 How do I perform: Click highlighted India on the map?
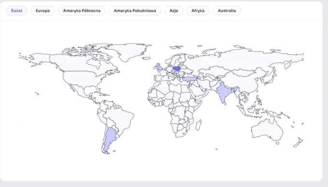(x=223, y=92)
